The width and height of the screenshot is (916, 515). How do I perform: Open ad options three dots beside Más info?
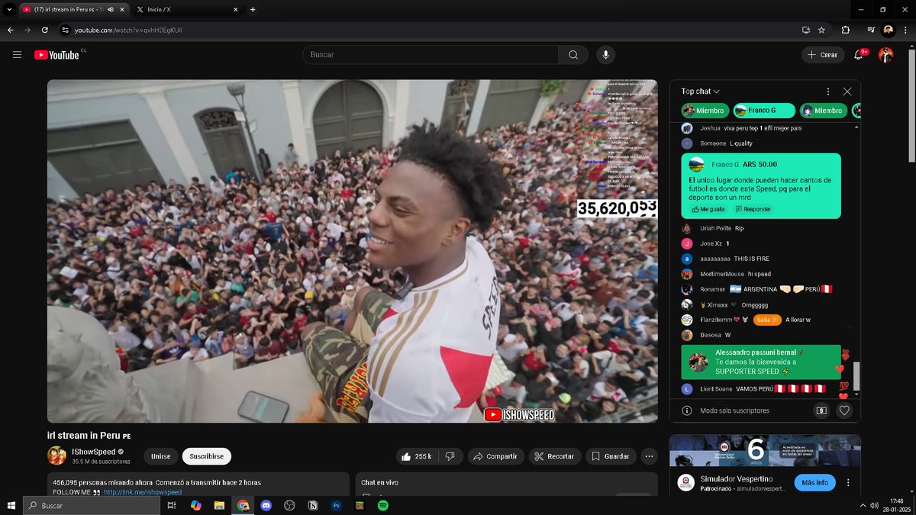(848, 483)
